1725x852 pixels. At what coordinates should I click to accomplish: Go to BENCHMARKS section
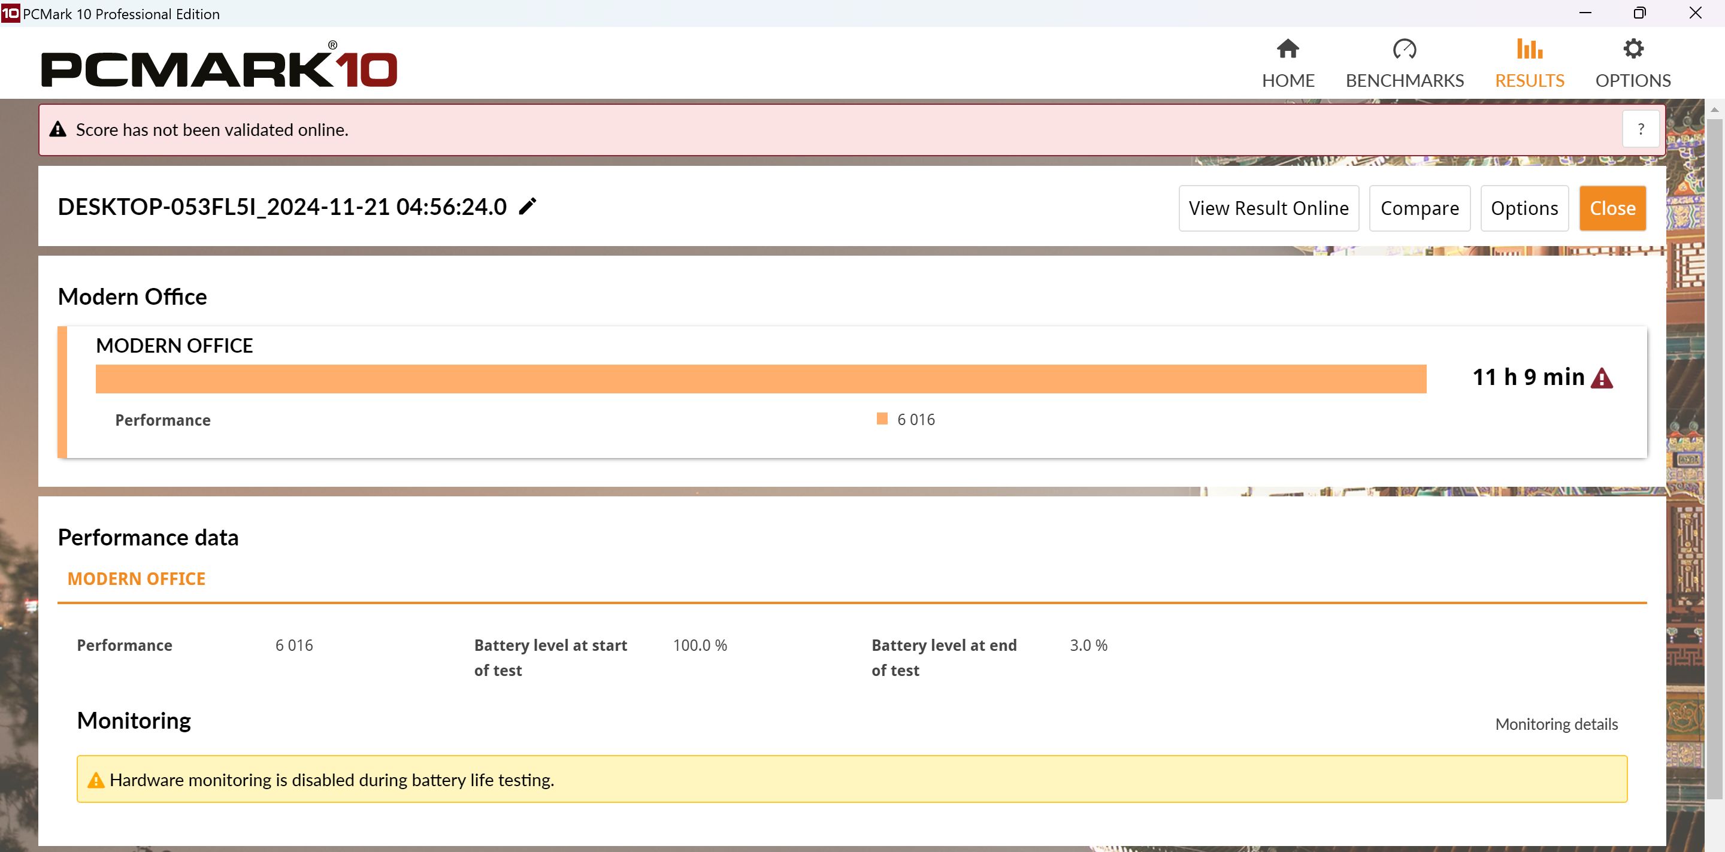[x=1404, y=64]
